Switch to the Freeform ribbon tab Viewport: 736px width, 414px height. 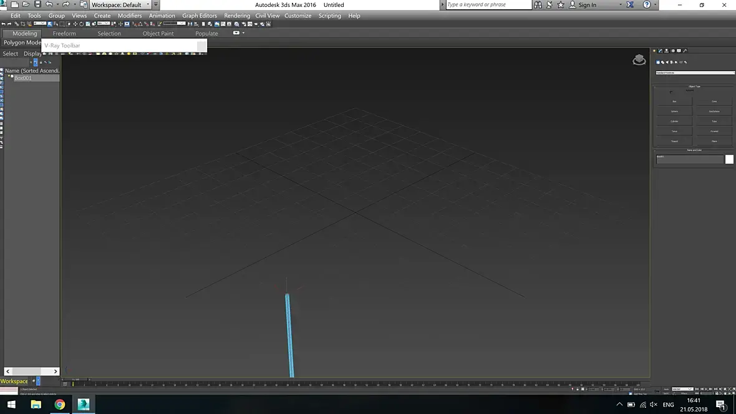tap(64, 33)
